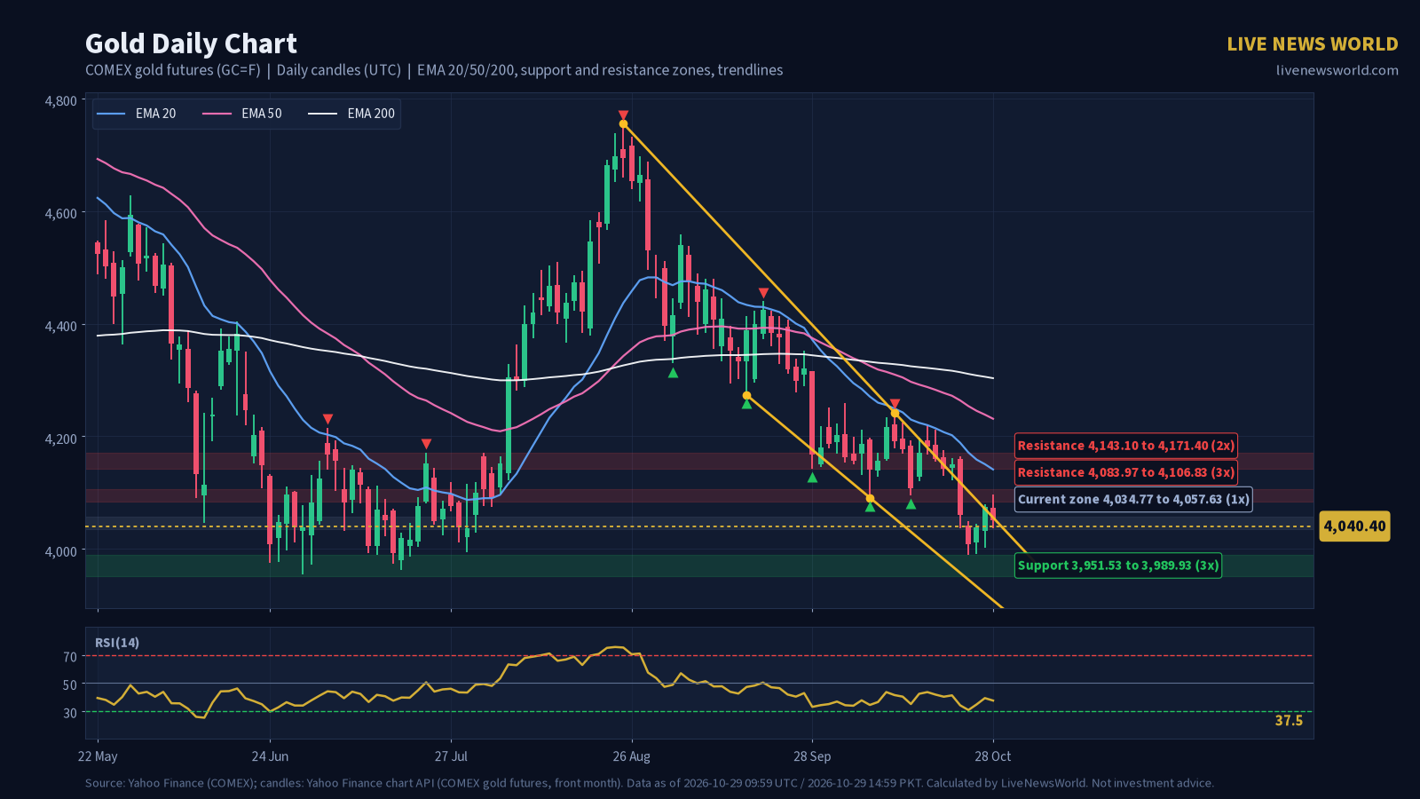Click the 26 Aug date axis label
This screenshot has width=1420, height=799.
coord(632,756)
